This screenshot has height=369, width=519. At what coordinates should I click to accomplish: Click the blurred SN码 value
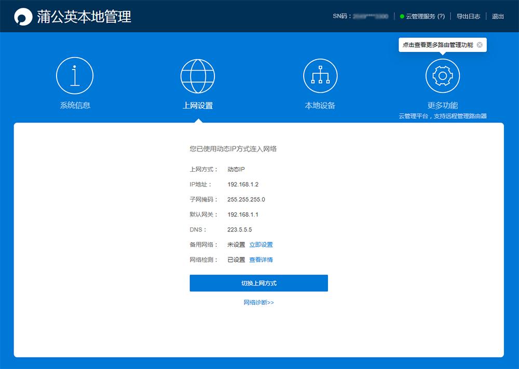point(370,16)
